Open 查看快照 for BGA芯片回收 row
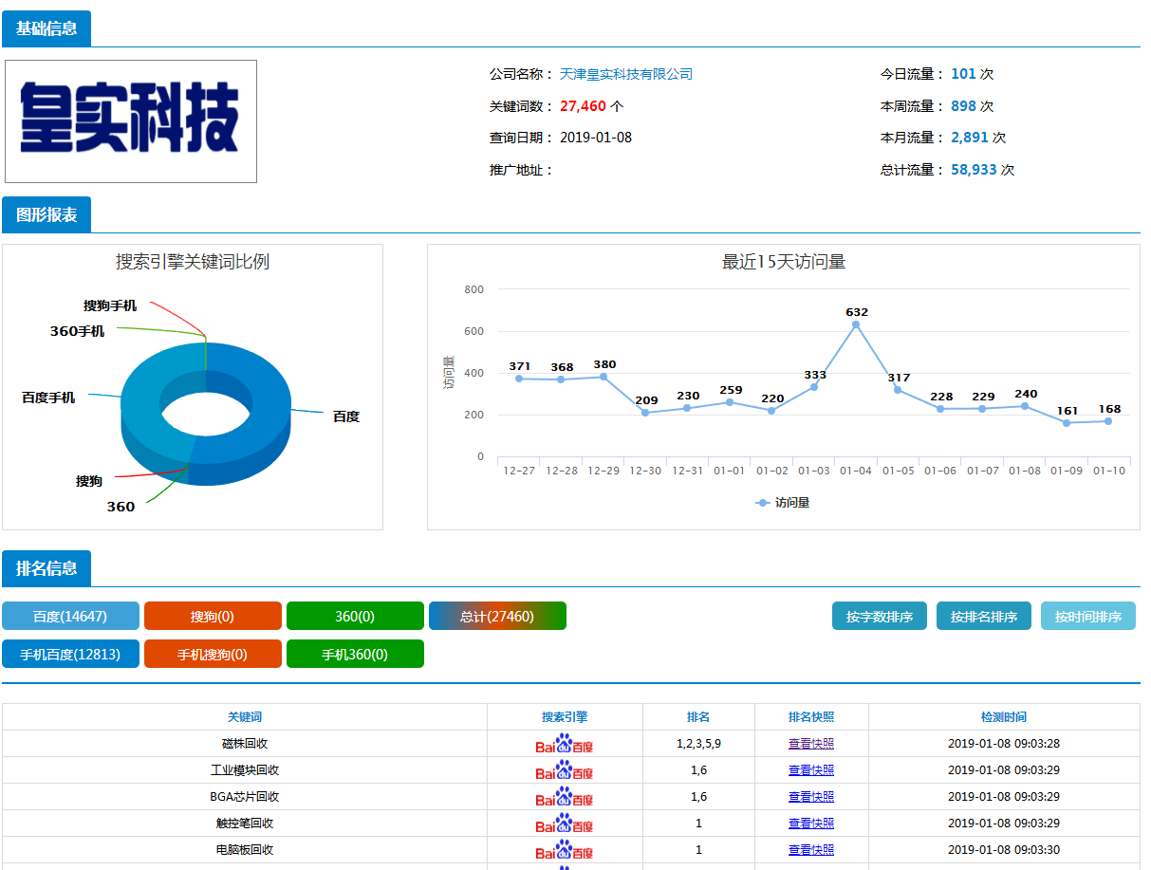This screenshot has width=1151, height=870. click(x=811, y=797)
